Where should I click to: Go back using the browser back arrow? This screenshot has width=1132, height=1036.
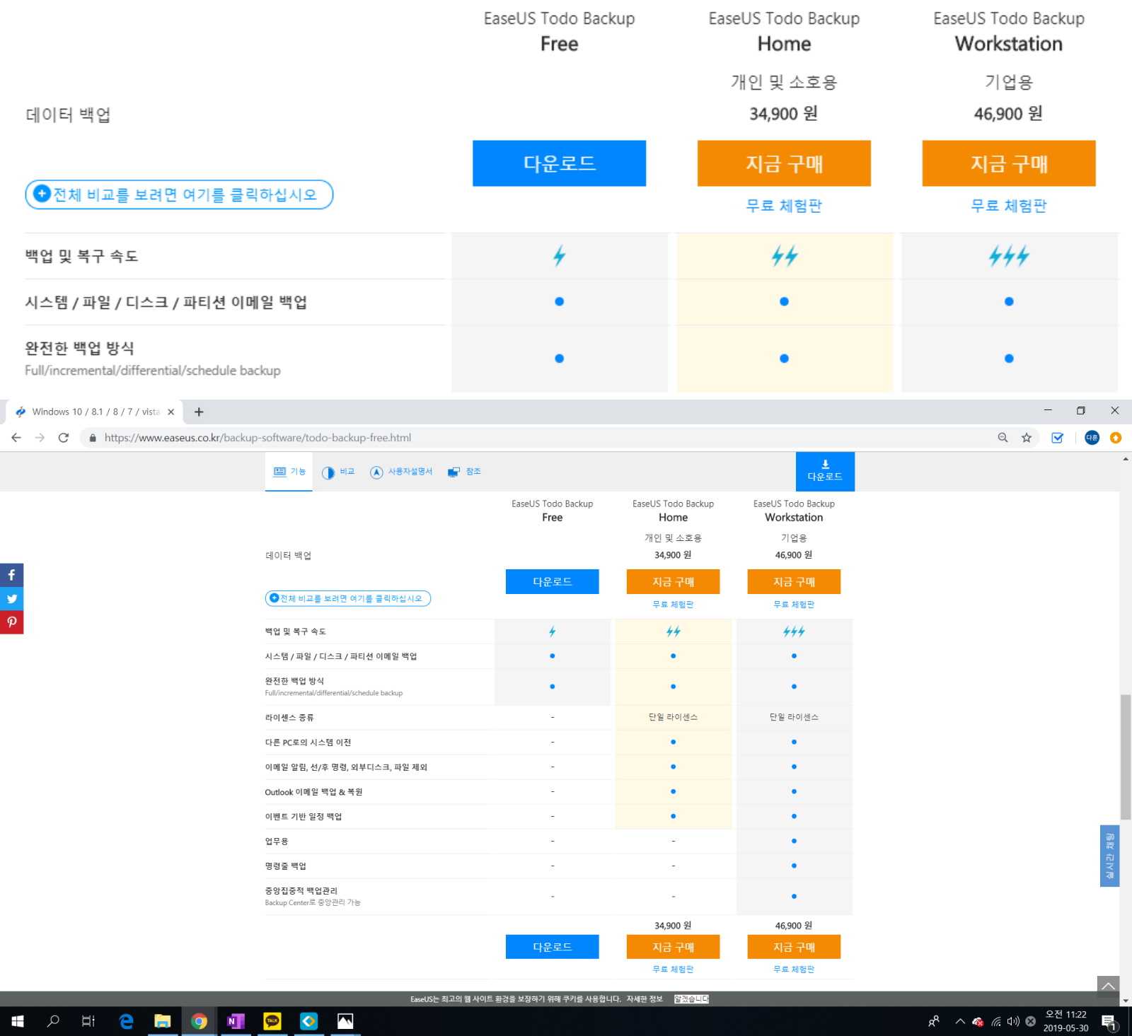tap(16, 438)
